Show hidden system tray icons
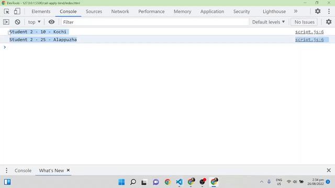The width and height of the screenshot is (335, 188). (x=262, y=182)
